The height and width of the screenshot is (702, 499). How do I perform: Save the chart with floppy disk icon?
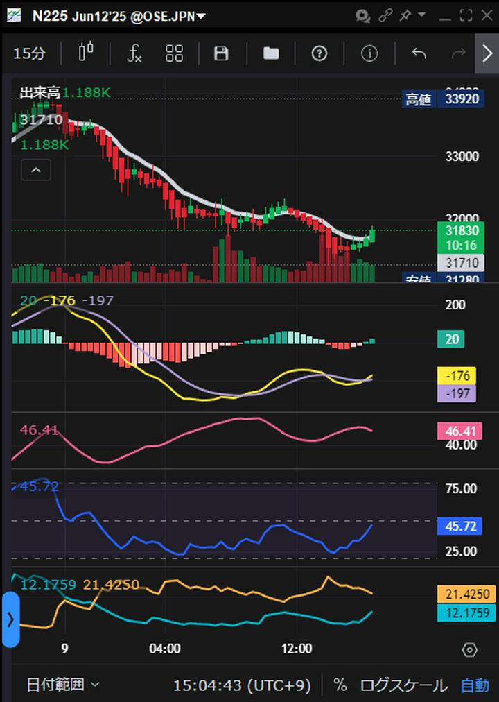click(x=221, y=53)
